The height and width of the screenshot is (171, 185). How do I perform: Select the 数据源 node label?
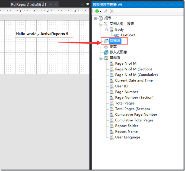tap(115, 41)
